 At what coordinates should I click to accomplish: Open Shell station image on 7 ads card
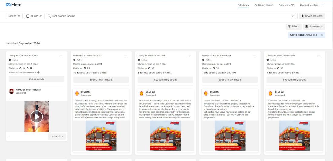click(x=230, y=136)
